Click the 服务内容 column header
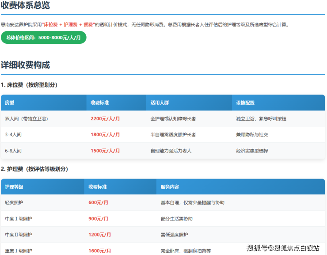Viewport: 327px width, 255px height. (170, 187)
